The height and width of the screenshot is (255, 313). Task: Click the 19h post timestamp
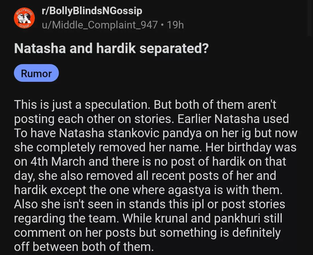coord(175,25)
